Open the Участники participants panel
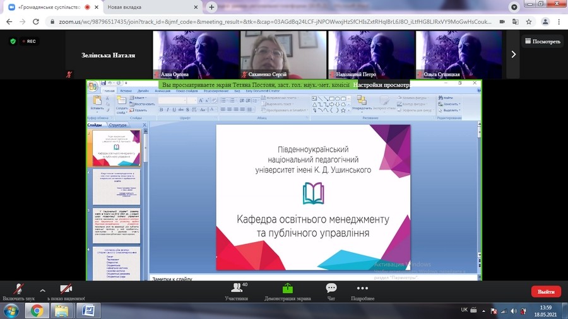The height and width of the screenshot is (319, 568). tap(236, 291)
